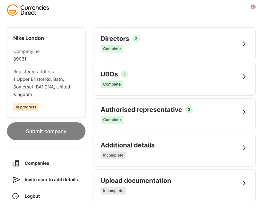Viewport: 262px width, 208px height.
Task: Select Invite user to add details
Action: click(x=51, y=180)
